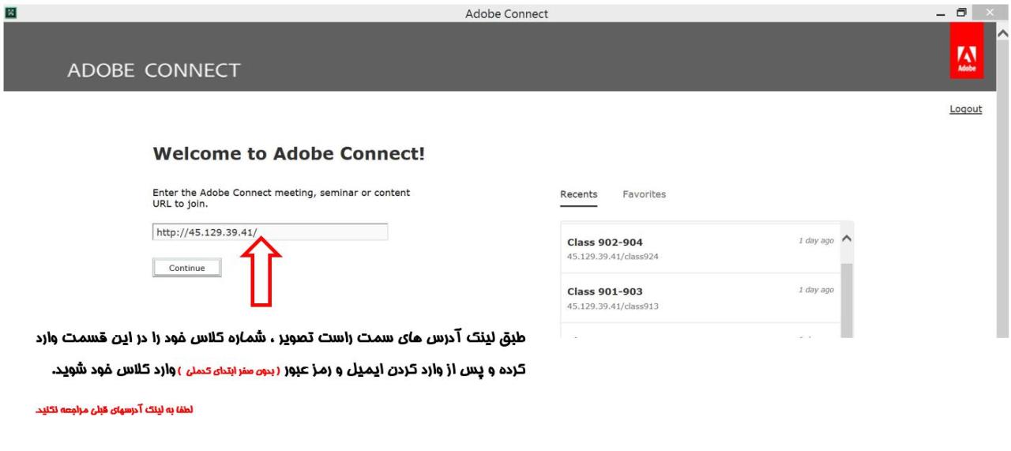This screenshot has height=451, width=1011.
Task: Click the Welcome to Adobe Connect heading
Action: 289,155
